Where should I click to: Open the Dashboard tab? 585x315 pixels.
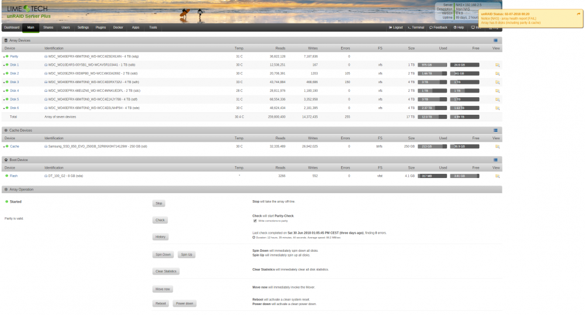click(12, 28)
